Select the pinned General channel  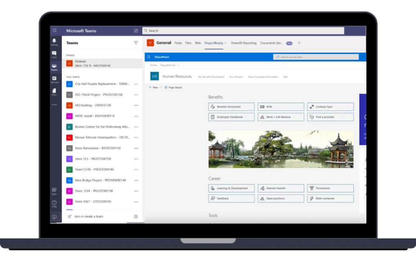[102, 63]
